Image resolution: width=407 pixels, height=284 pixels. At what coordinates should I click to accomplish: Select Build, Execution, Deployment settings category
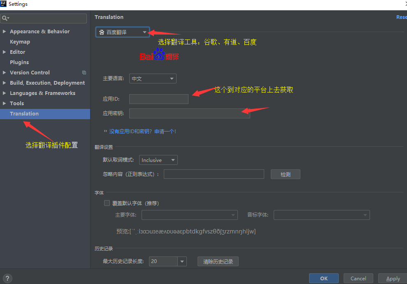coord(47,83)
